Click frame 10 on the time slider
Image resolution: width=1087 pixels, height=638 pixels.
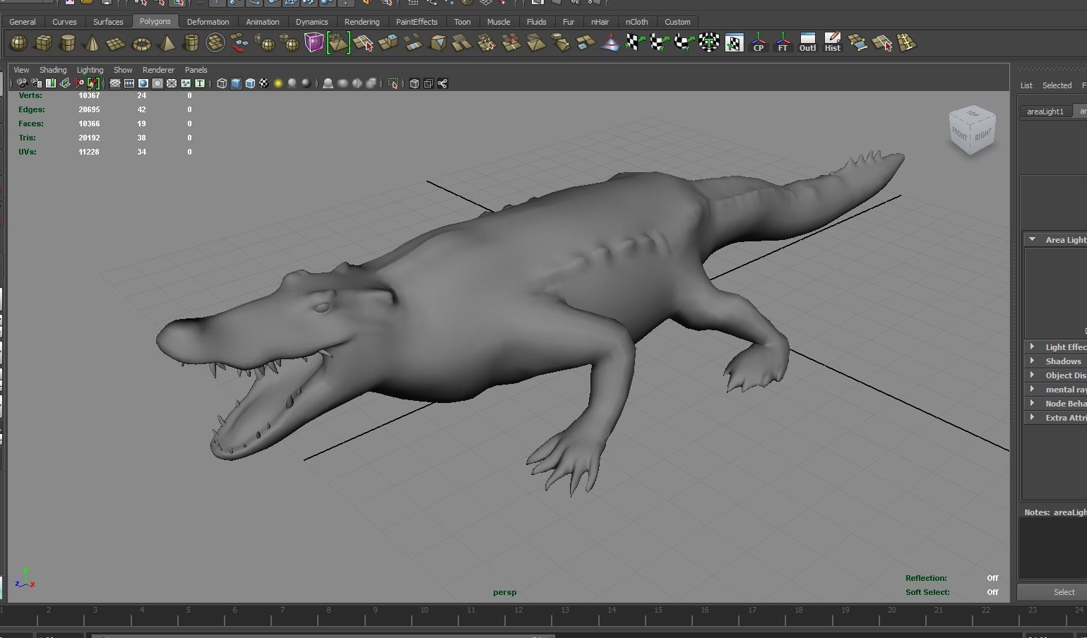tap(424, 610)
